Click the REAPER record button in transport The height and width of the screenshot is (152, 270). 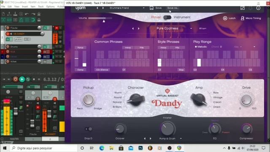tap(15, 79)
